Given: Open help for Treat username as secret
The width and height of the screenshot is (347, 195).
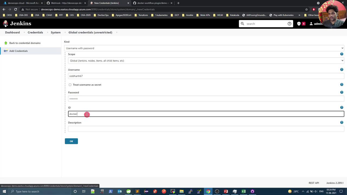Looking at the screenshot, I should click(342, 85).
